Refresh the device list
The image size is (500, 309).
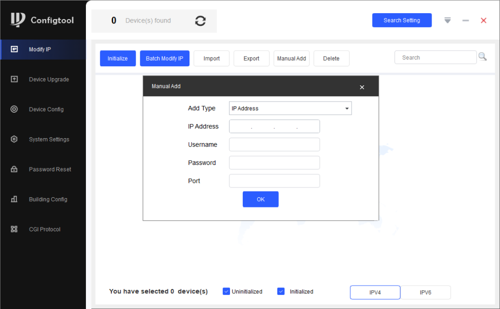200,21
